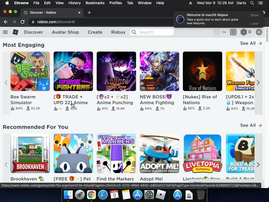Image resolution: width=269 pixels, height=202 pixels.
Task: Go to Discover in Roblox navigation
Action: pos(33,32)
